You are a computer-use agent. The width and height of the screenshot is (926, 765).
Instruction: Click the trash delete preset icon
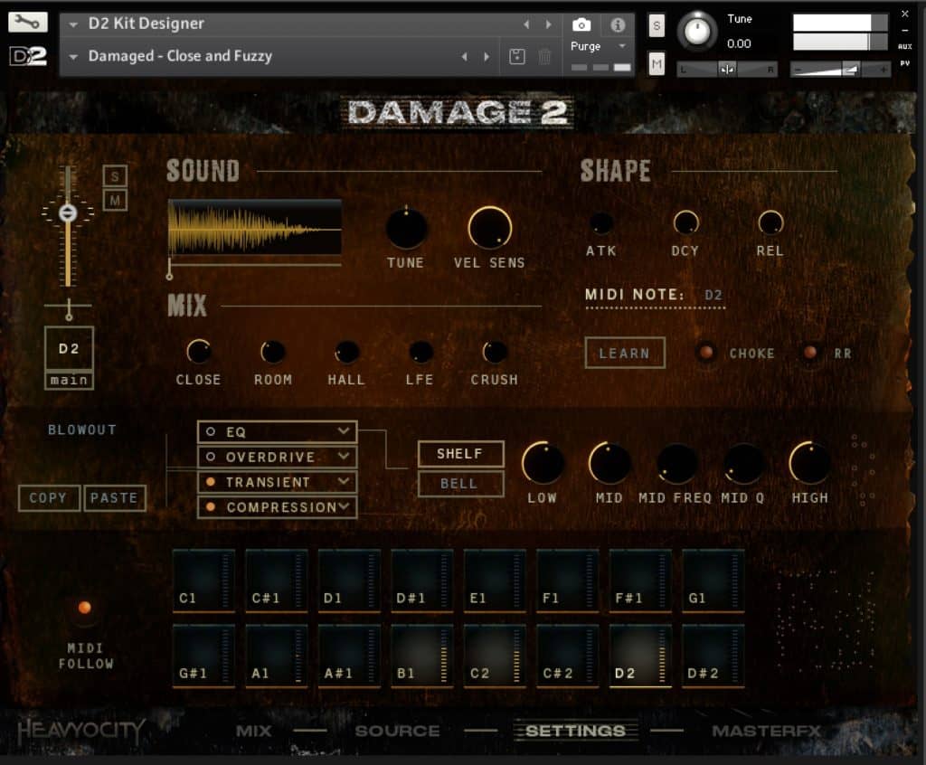pyautogui.click(x=544, y=57)
